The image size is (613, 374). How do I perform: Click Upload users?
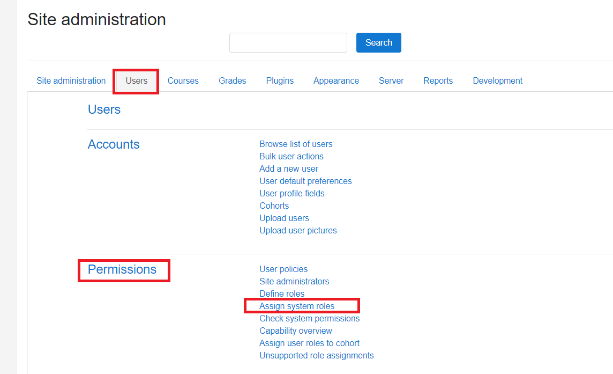[x=284, y=218]
